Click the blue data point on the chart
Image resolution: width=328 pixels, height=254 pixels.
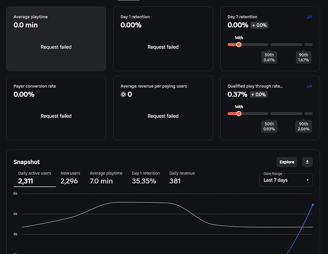[x=313, y=205]
